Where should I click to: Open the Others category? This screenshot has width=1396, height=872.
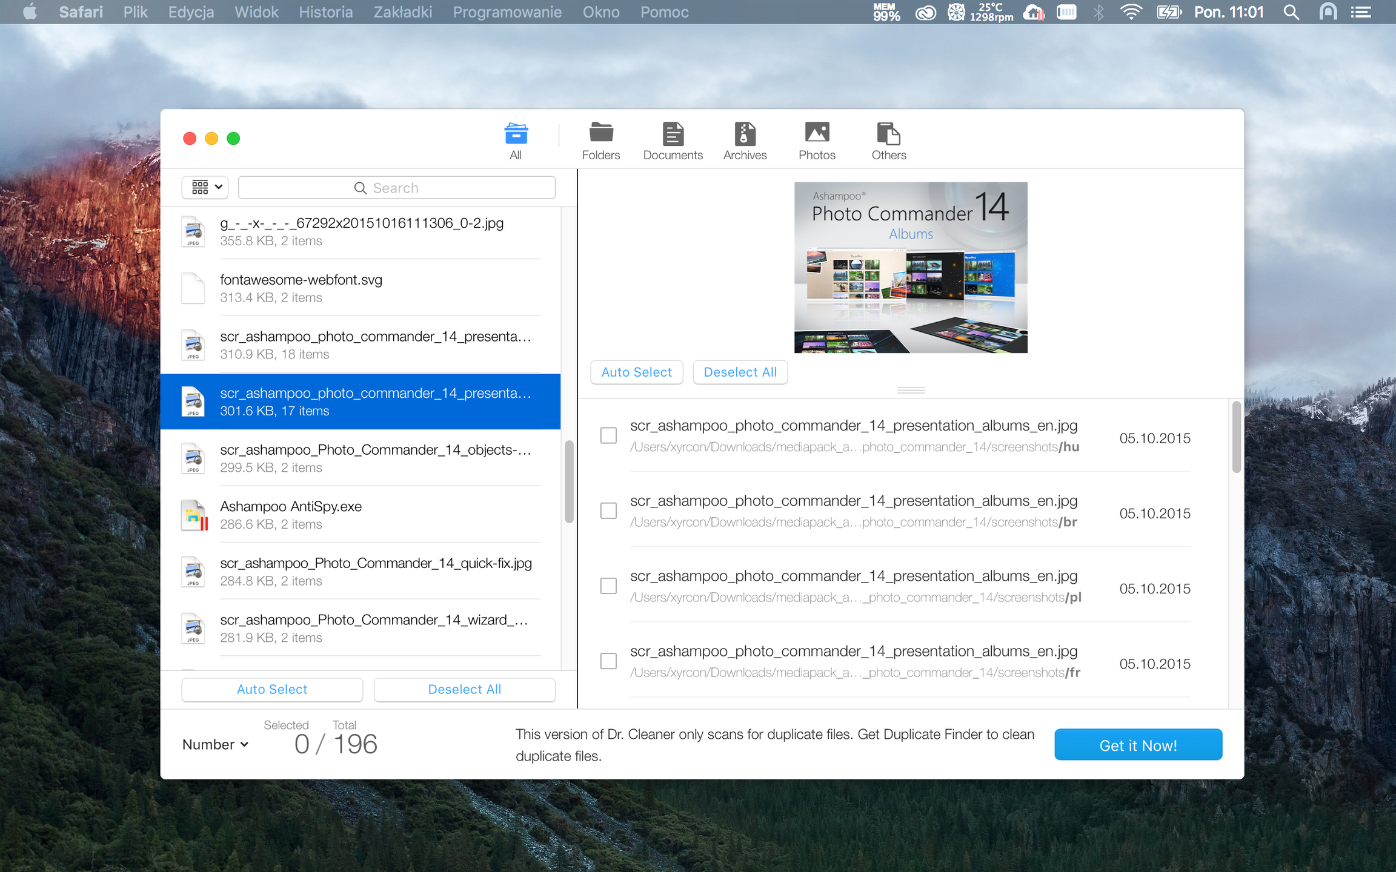pos(889,142)
